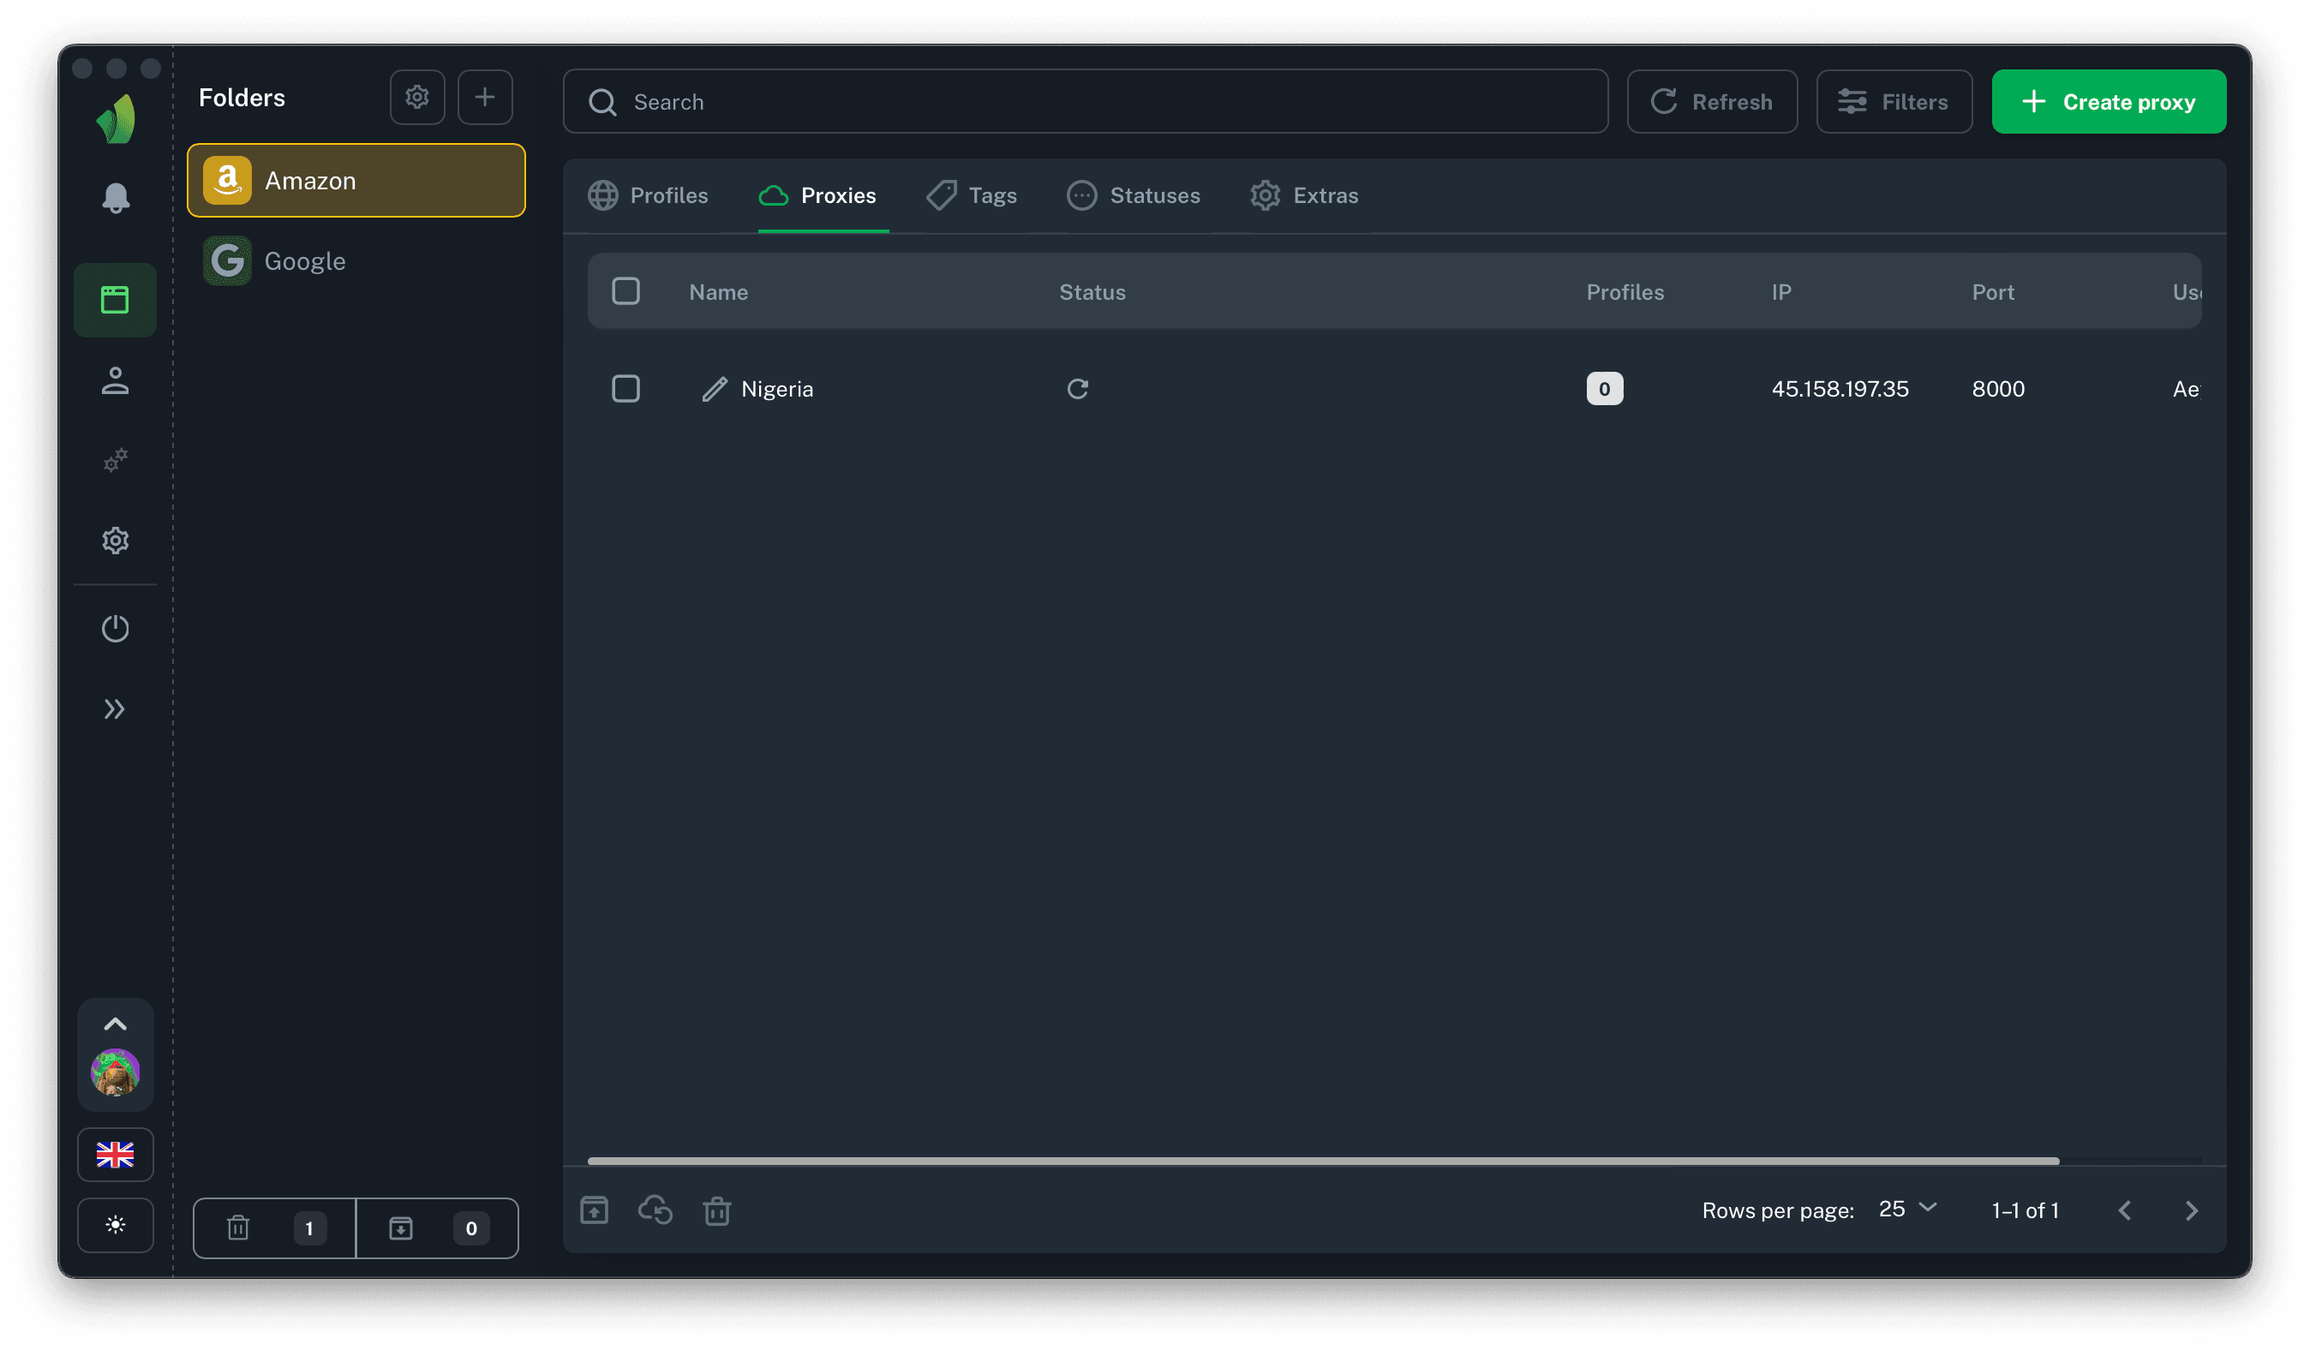The image size is (2310, 1350).
Task: Click the Create proxy button
Action: (x=2109, y=102)
